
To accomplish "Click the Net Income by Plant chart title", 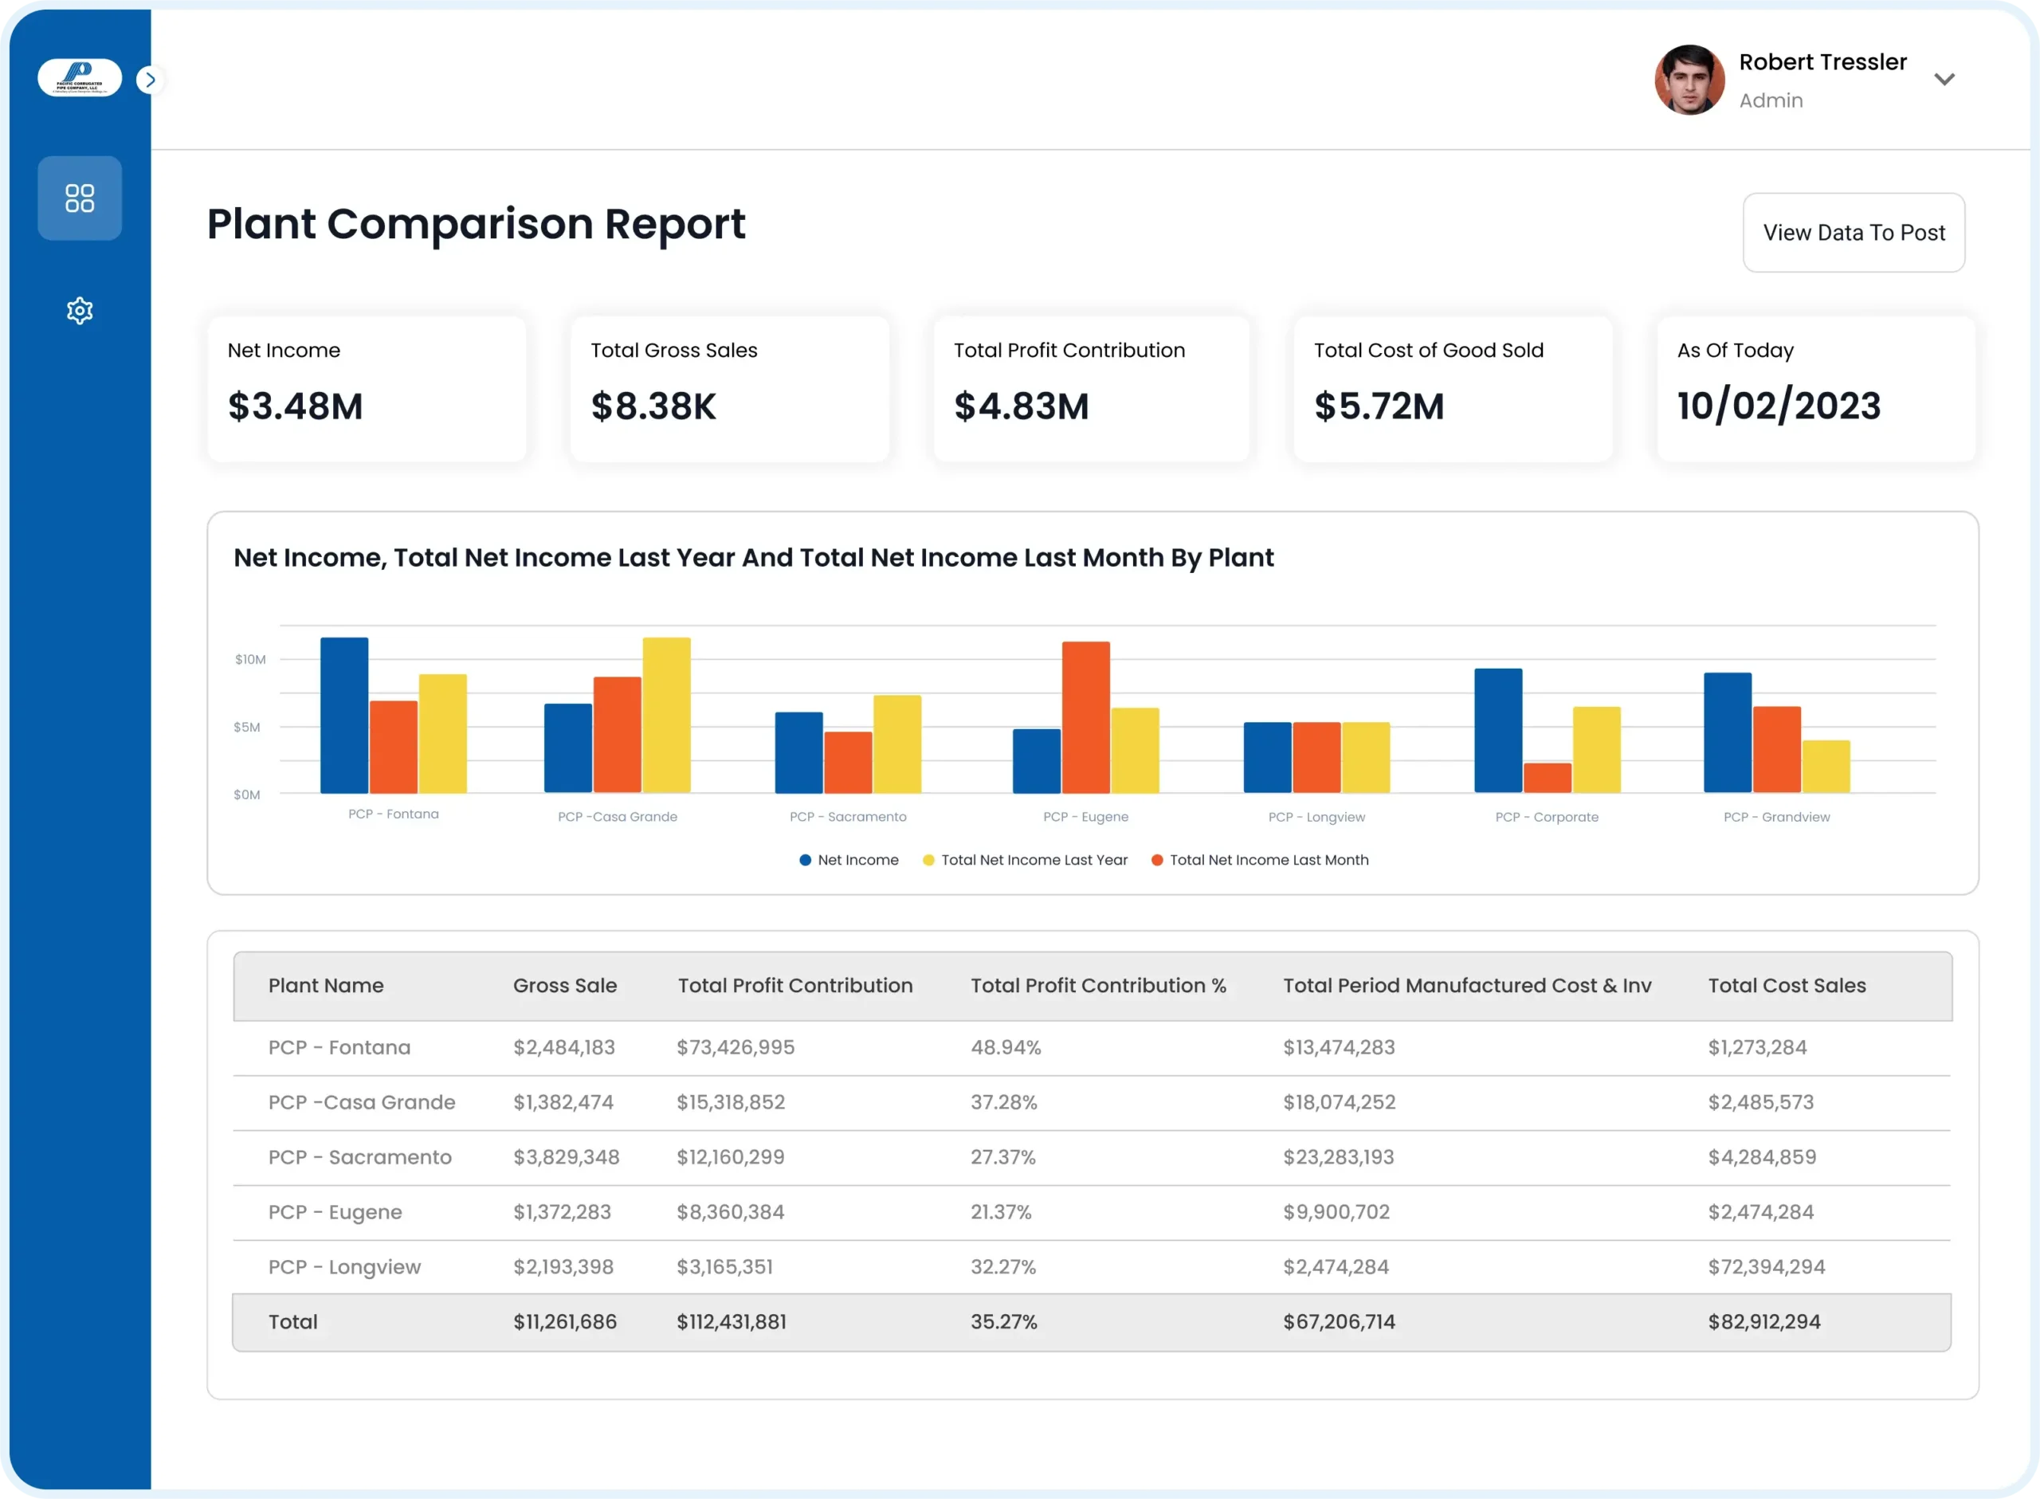I will [x=754, y=557].
